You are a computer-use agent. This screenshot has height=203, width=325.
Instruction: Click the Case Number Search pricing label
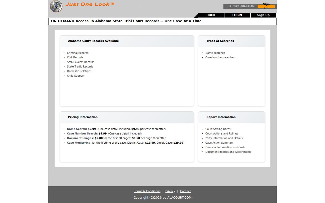pos(82,134)
